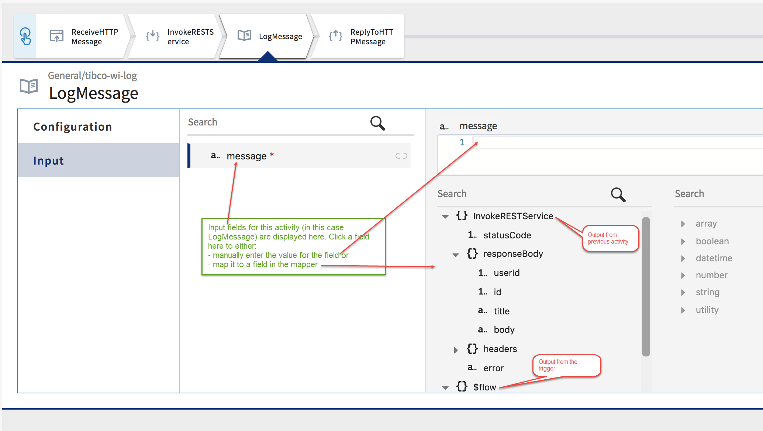Screen dimensions: 763x431
Task: Expand the string functions category
Action: click(x=683, y=293)
